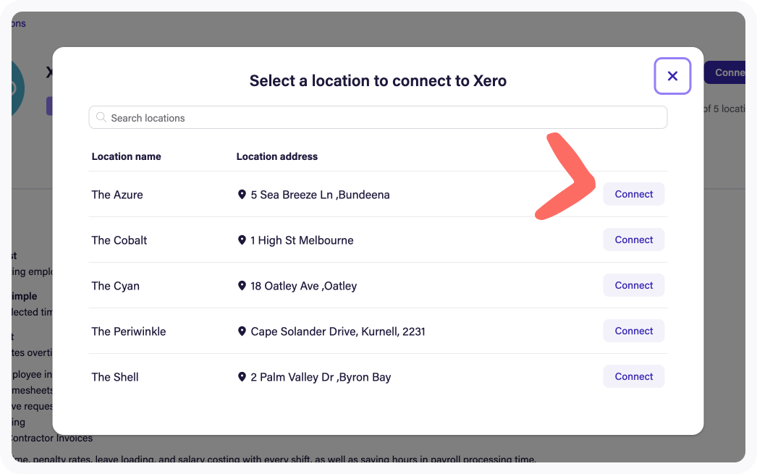Connect The Shell location
Screen dimensions: 757x474
coord(633,376)
